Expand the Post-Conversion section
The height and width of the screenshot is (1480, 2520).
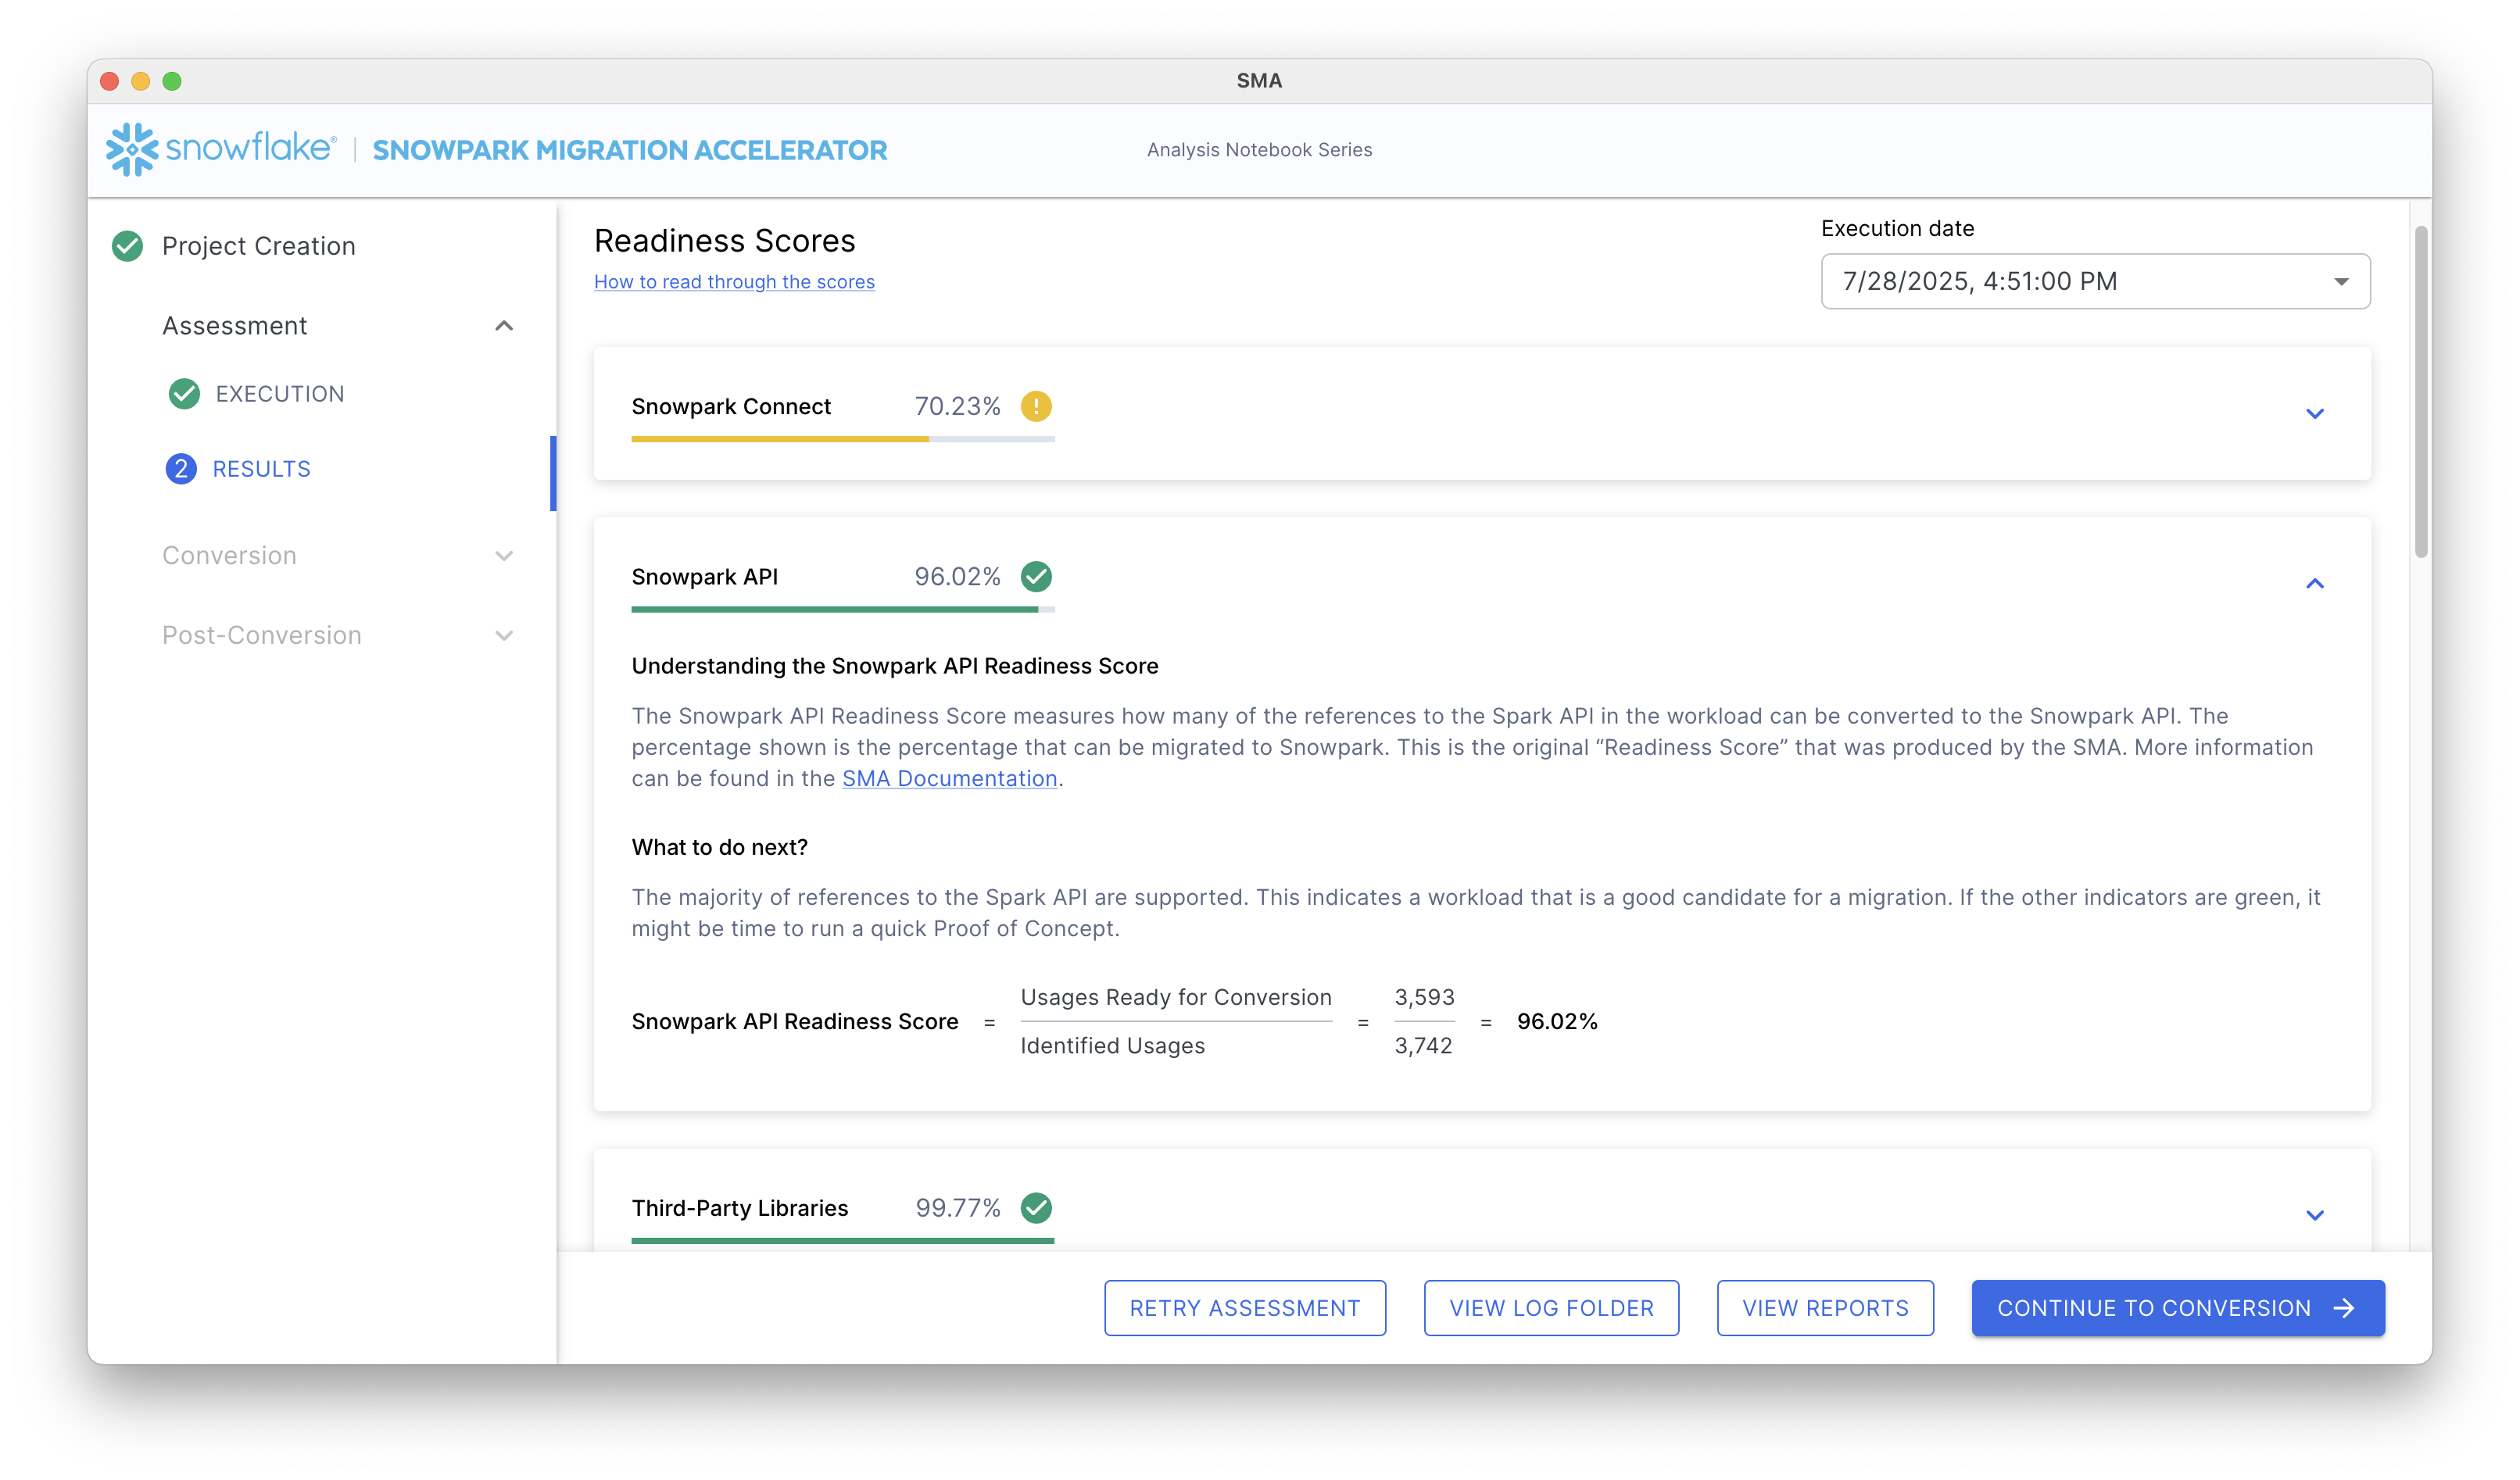click(504, 635)
